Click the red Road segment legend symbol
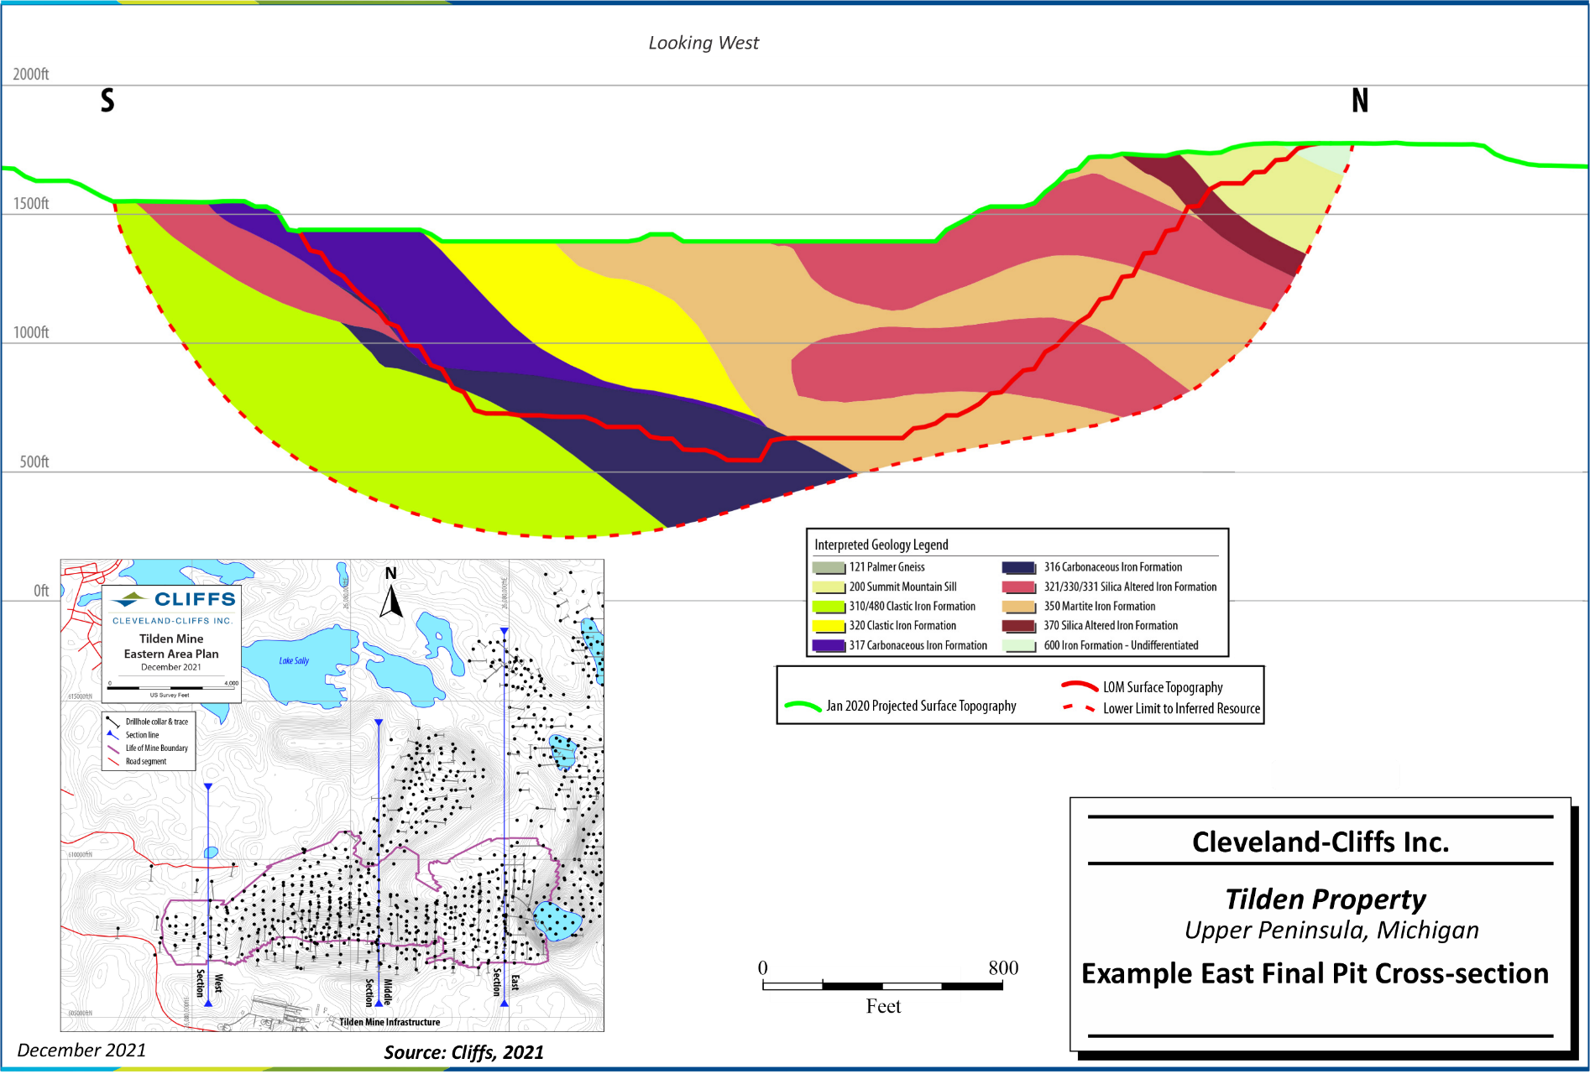The width and height of the screenshot is (1590, 1074). coord(112,761)
